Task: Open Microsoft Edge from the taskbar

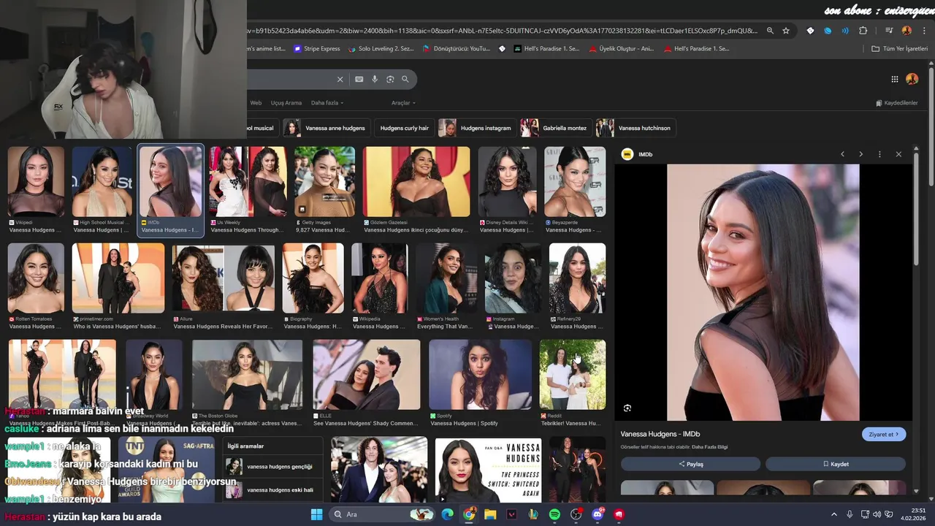Action: click(x=447, y=514)
